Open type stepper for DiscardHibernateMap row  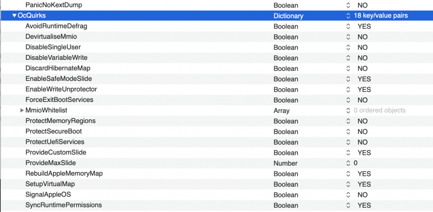coord(348,69)
